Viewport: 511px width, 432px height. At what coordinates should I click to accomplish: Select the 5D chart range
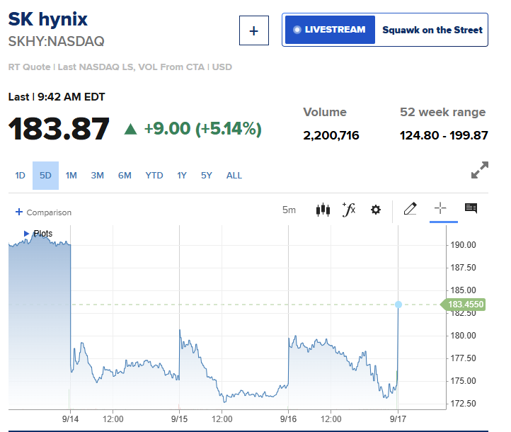coord(45,176)
